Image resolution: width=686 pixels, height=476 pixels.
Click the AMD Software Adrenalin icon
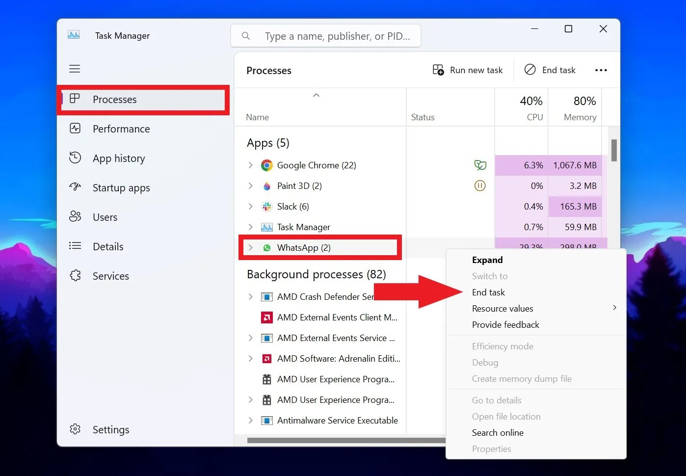[x=267, y=359]
